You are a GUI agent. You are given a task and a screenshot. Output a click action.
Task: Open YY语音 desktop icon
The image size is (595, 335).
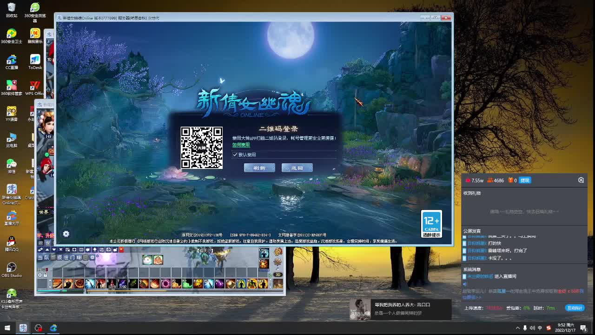pos(12,114)
